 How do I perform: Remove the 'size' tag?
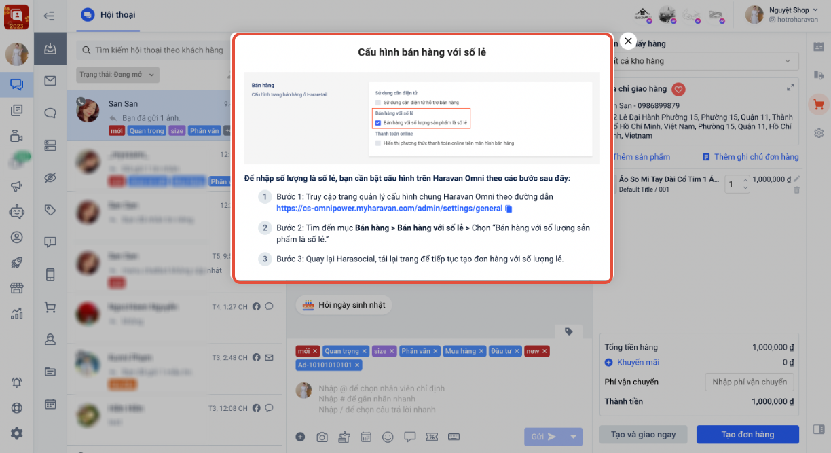(x=392, y=351)
